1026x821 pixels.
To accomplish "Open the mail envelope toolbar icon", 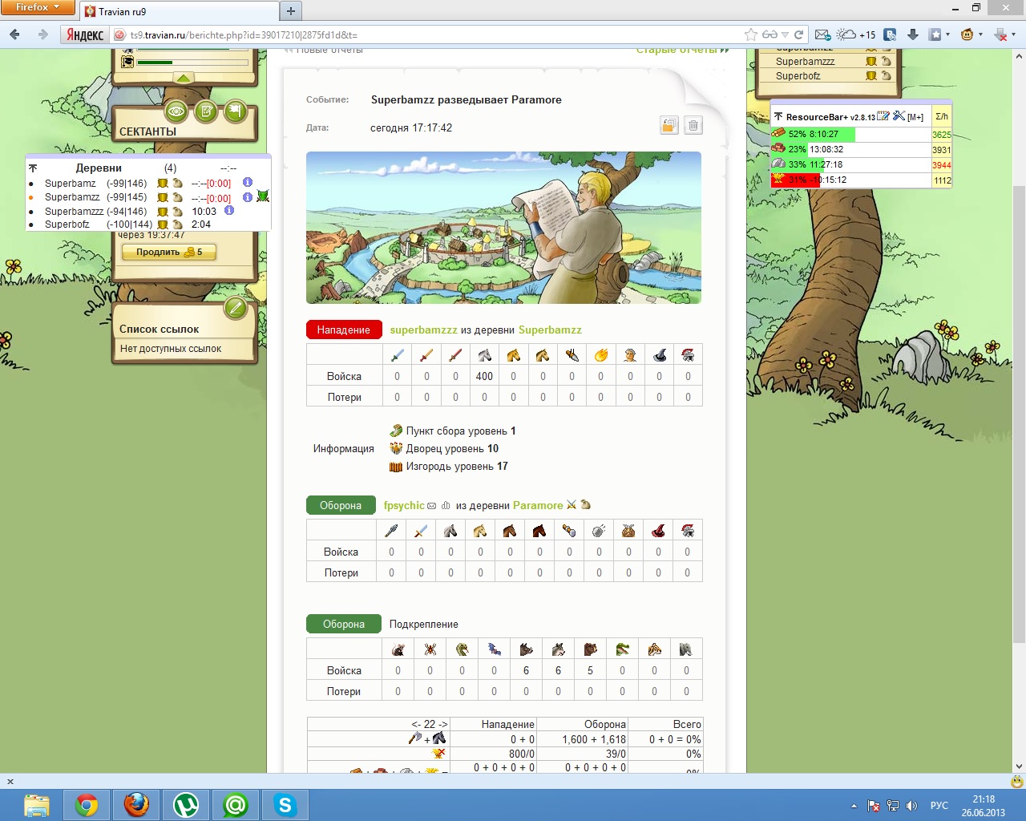I will 822,34.
